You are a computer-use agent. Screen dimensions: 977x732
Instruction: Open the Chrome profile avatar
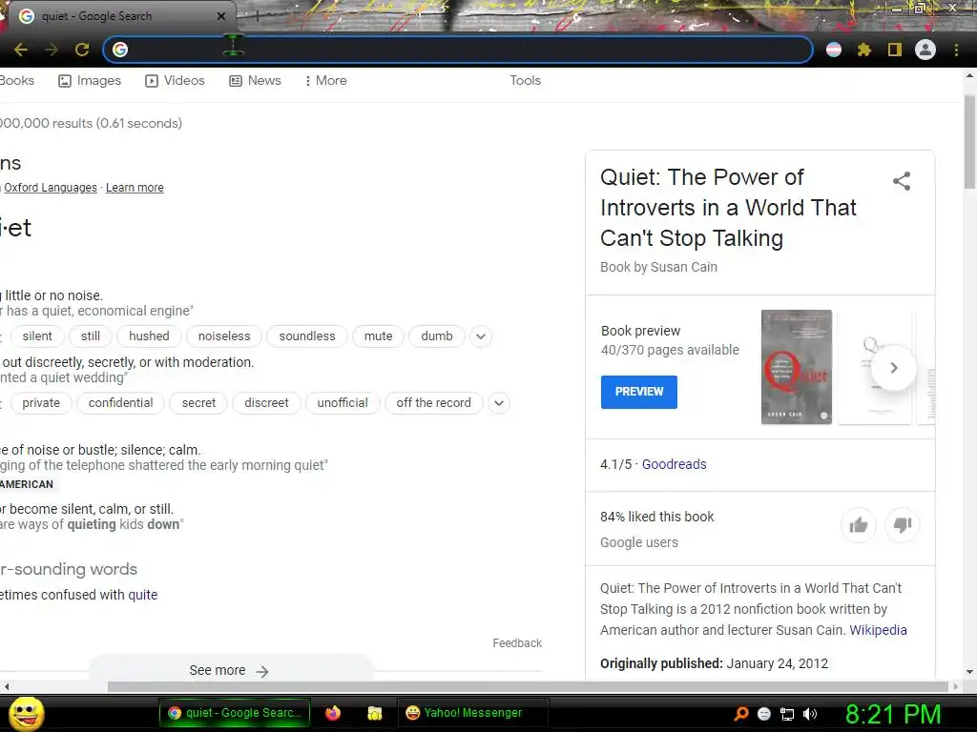(925, 50)
